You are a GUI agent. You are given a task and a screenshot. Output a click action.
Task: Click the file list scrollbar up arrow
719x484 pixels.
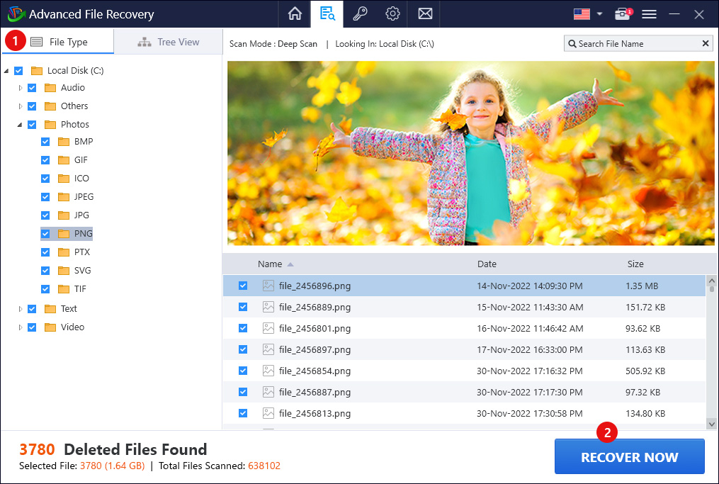click(712, 281)
